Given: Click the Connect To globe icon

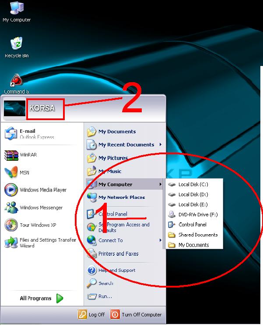Looking at the screenshot, I should tap(91, 240).
